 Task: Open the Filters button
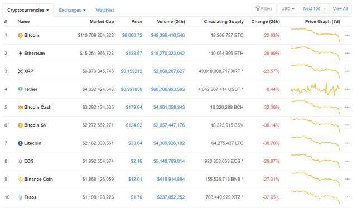coord(264,9)
